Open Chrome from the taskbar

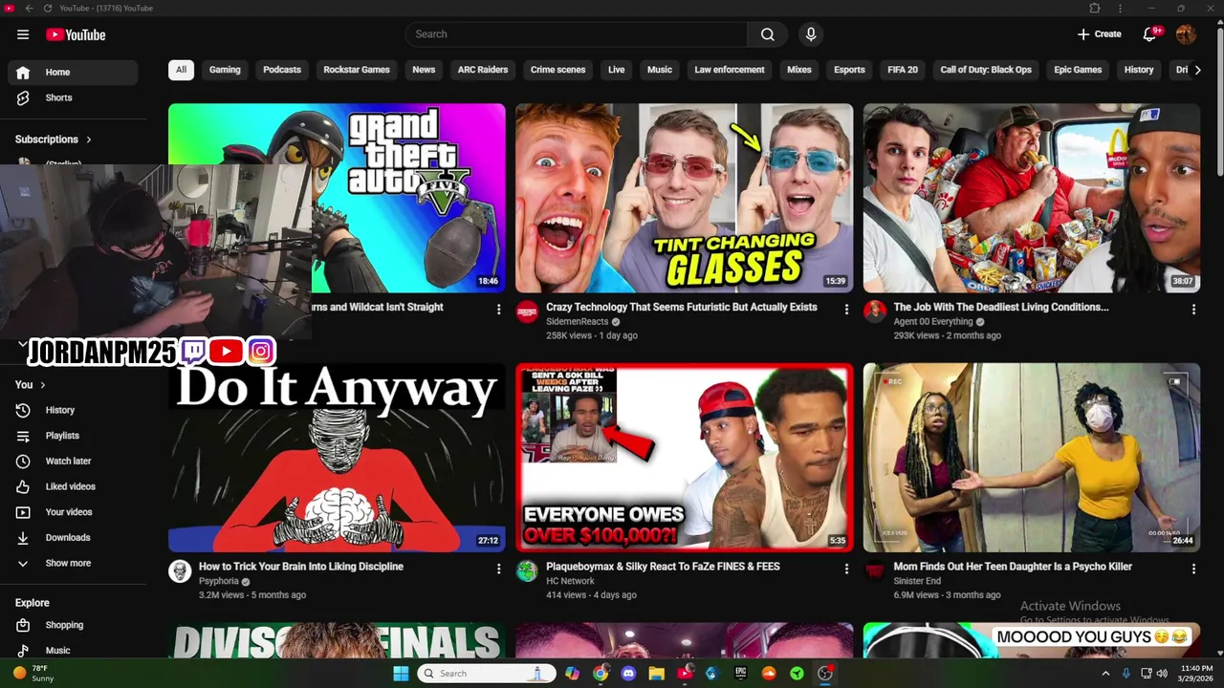600,673
